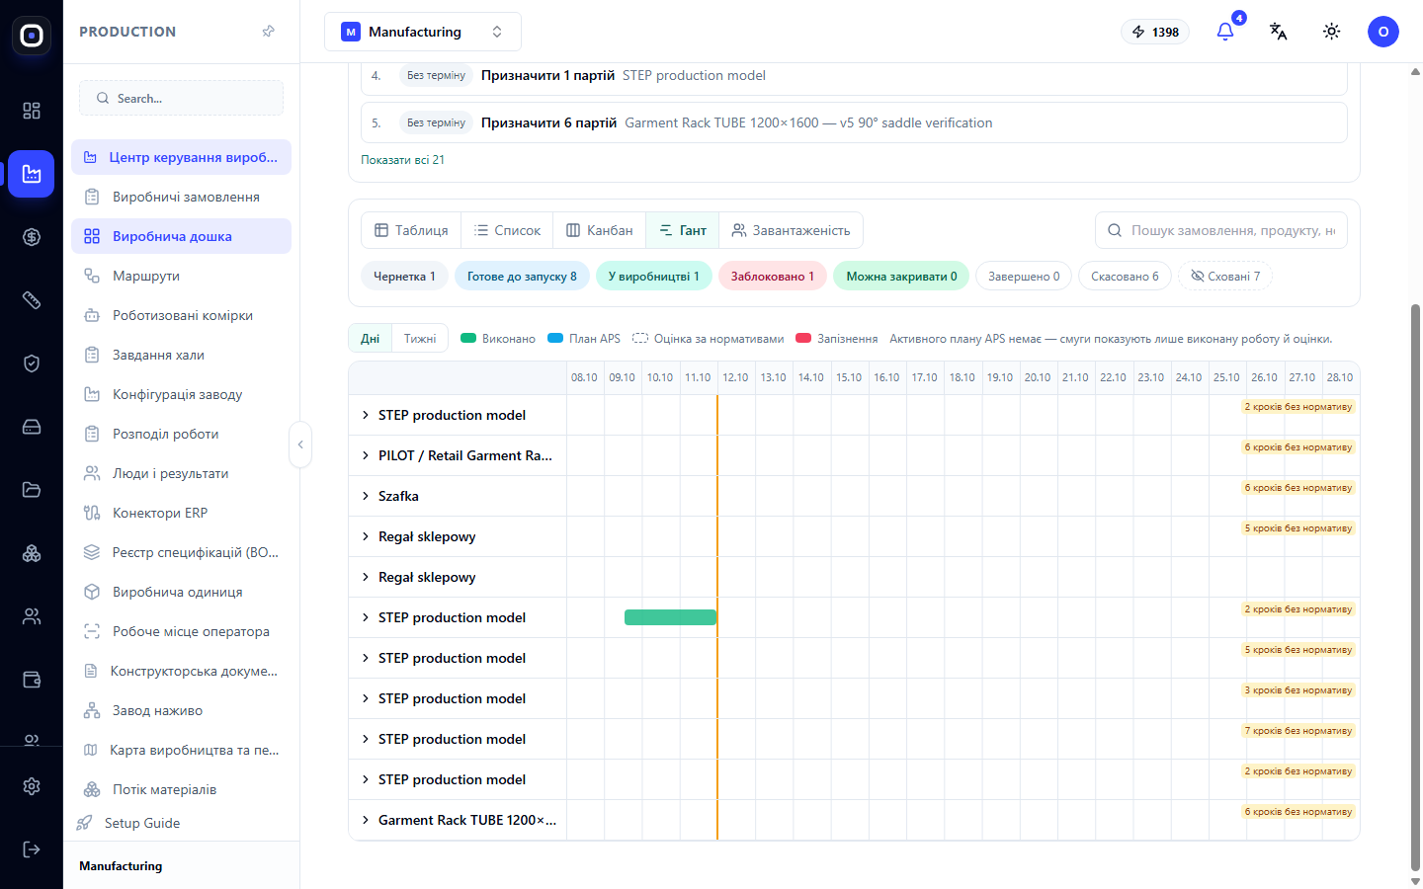Image resolution: width=1423 pixels, height=889 pixels.
Task: Switch the timeline to Дні view
Action: 371,339
